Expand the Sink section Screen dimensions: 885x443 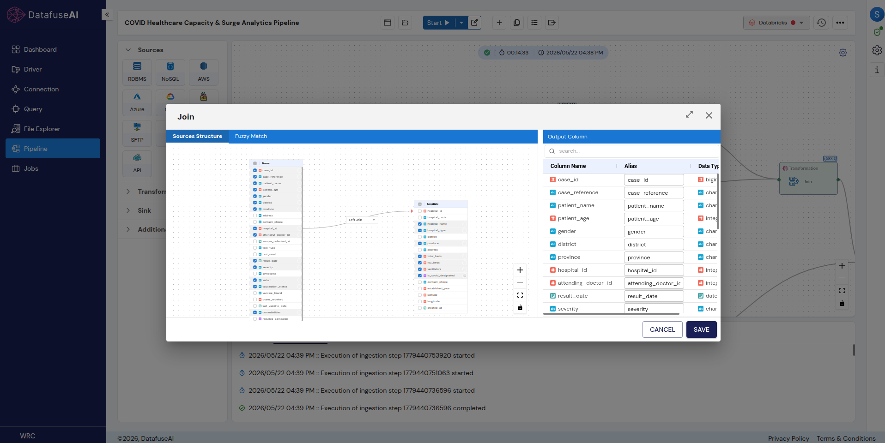coord(128,210)
